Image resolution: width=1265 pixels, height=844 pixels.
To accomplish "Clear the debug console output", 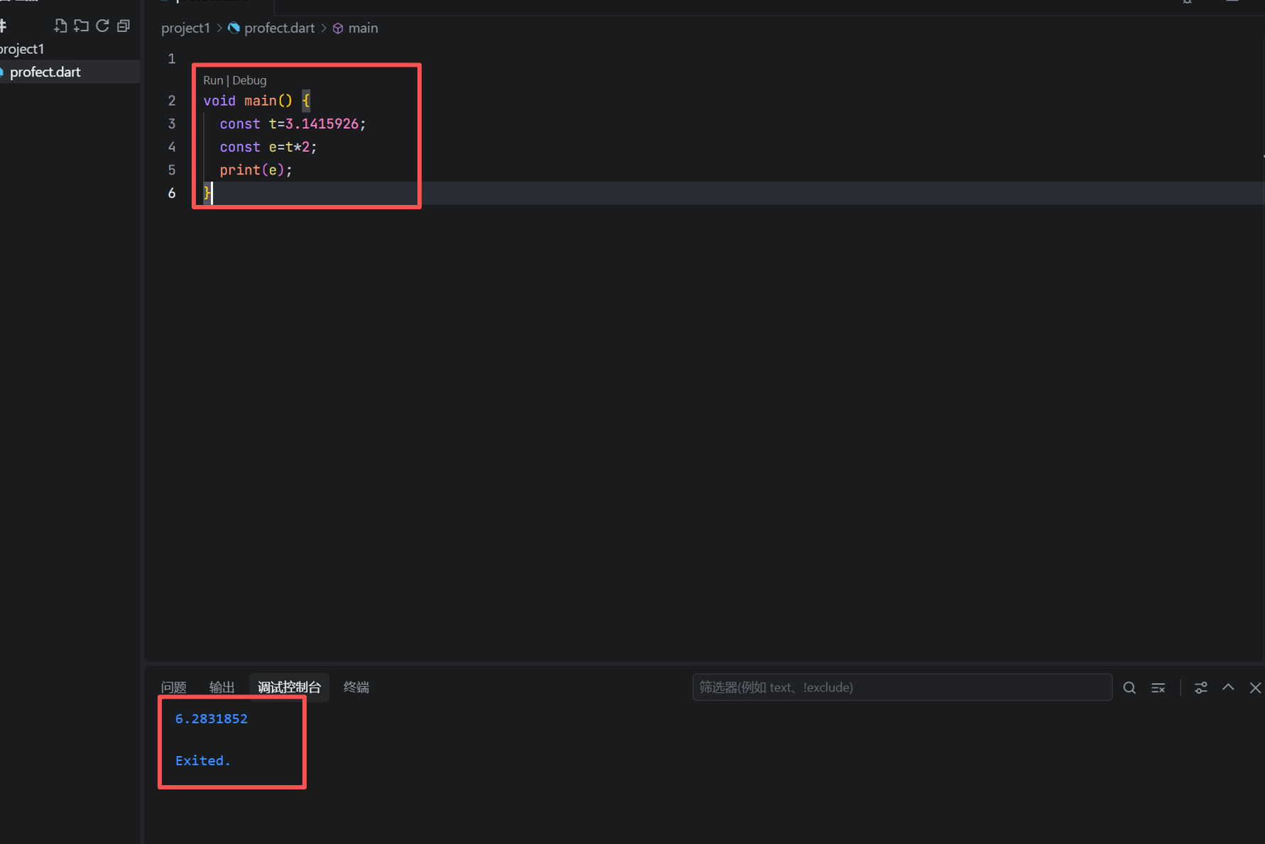I will pyautogui.click(x=1159, y=688).
